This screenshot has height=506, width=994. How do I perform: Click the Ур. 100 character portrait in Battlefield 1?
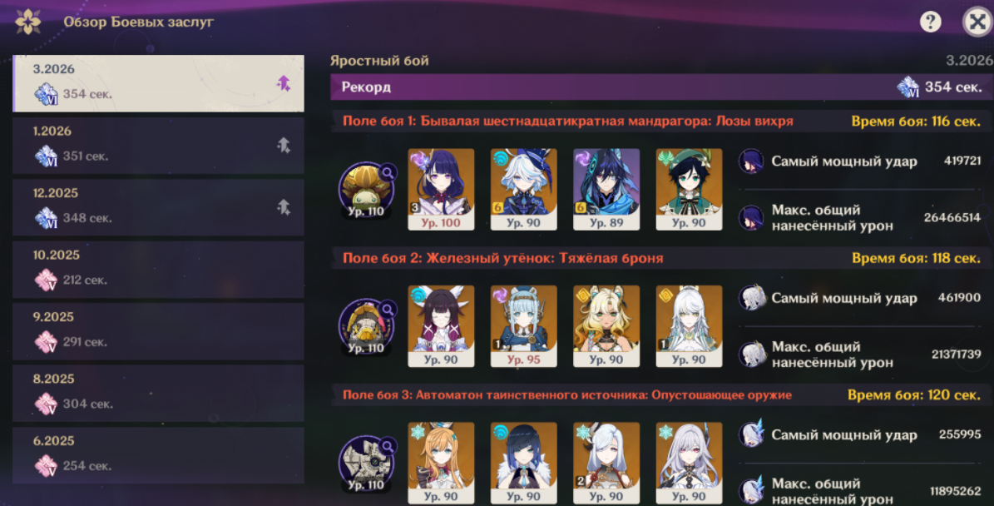click(441, 189)
